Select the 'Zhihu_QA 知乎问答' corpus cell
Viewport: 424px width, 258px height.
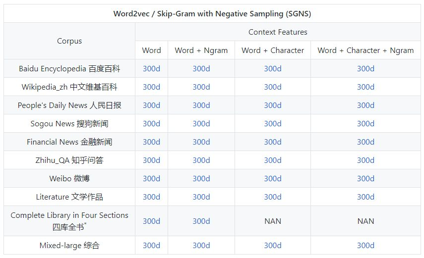tap(69, 160)
